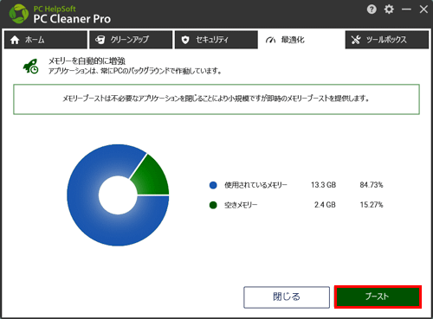Click the 15.27% value

[x=372, y=205]
